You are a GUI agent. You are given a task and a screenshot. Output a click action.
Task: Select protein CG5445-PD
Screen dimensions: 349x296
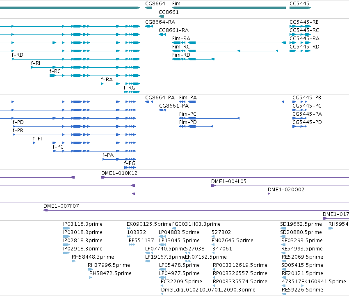click(307, 123)
